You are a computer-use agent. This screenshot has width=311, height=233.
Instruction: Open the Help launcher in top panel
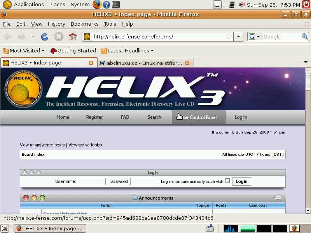106,5
